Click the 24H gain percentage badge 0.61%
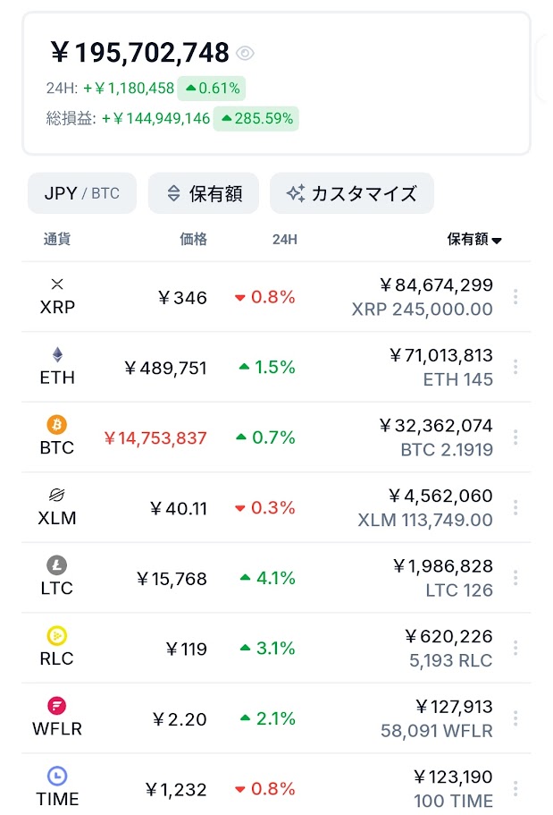This screenshot has width=553, height=815. [x=212, y=89]
